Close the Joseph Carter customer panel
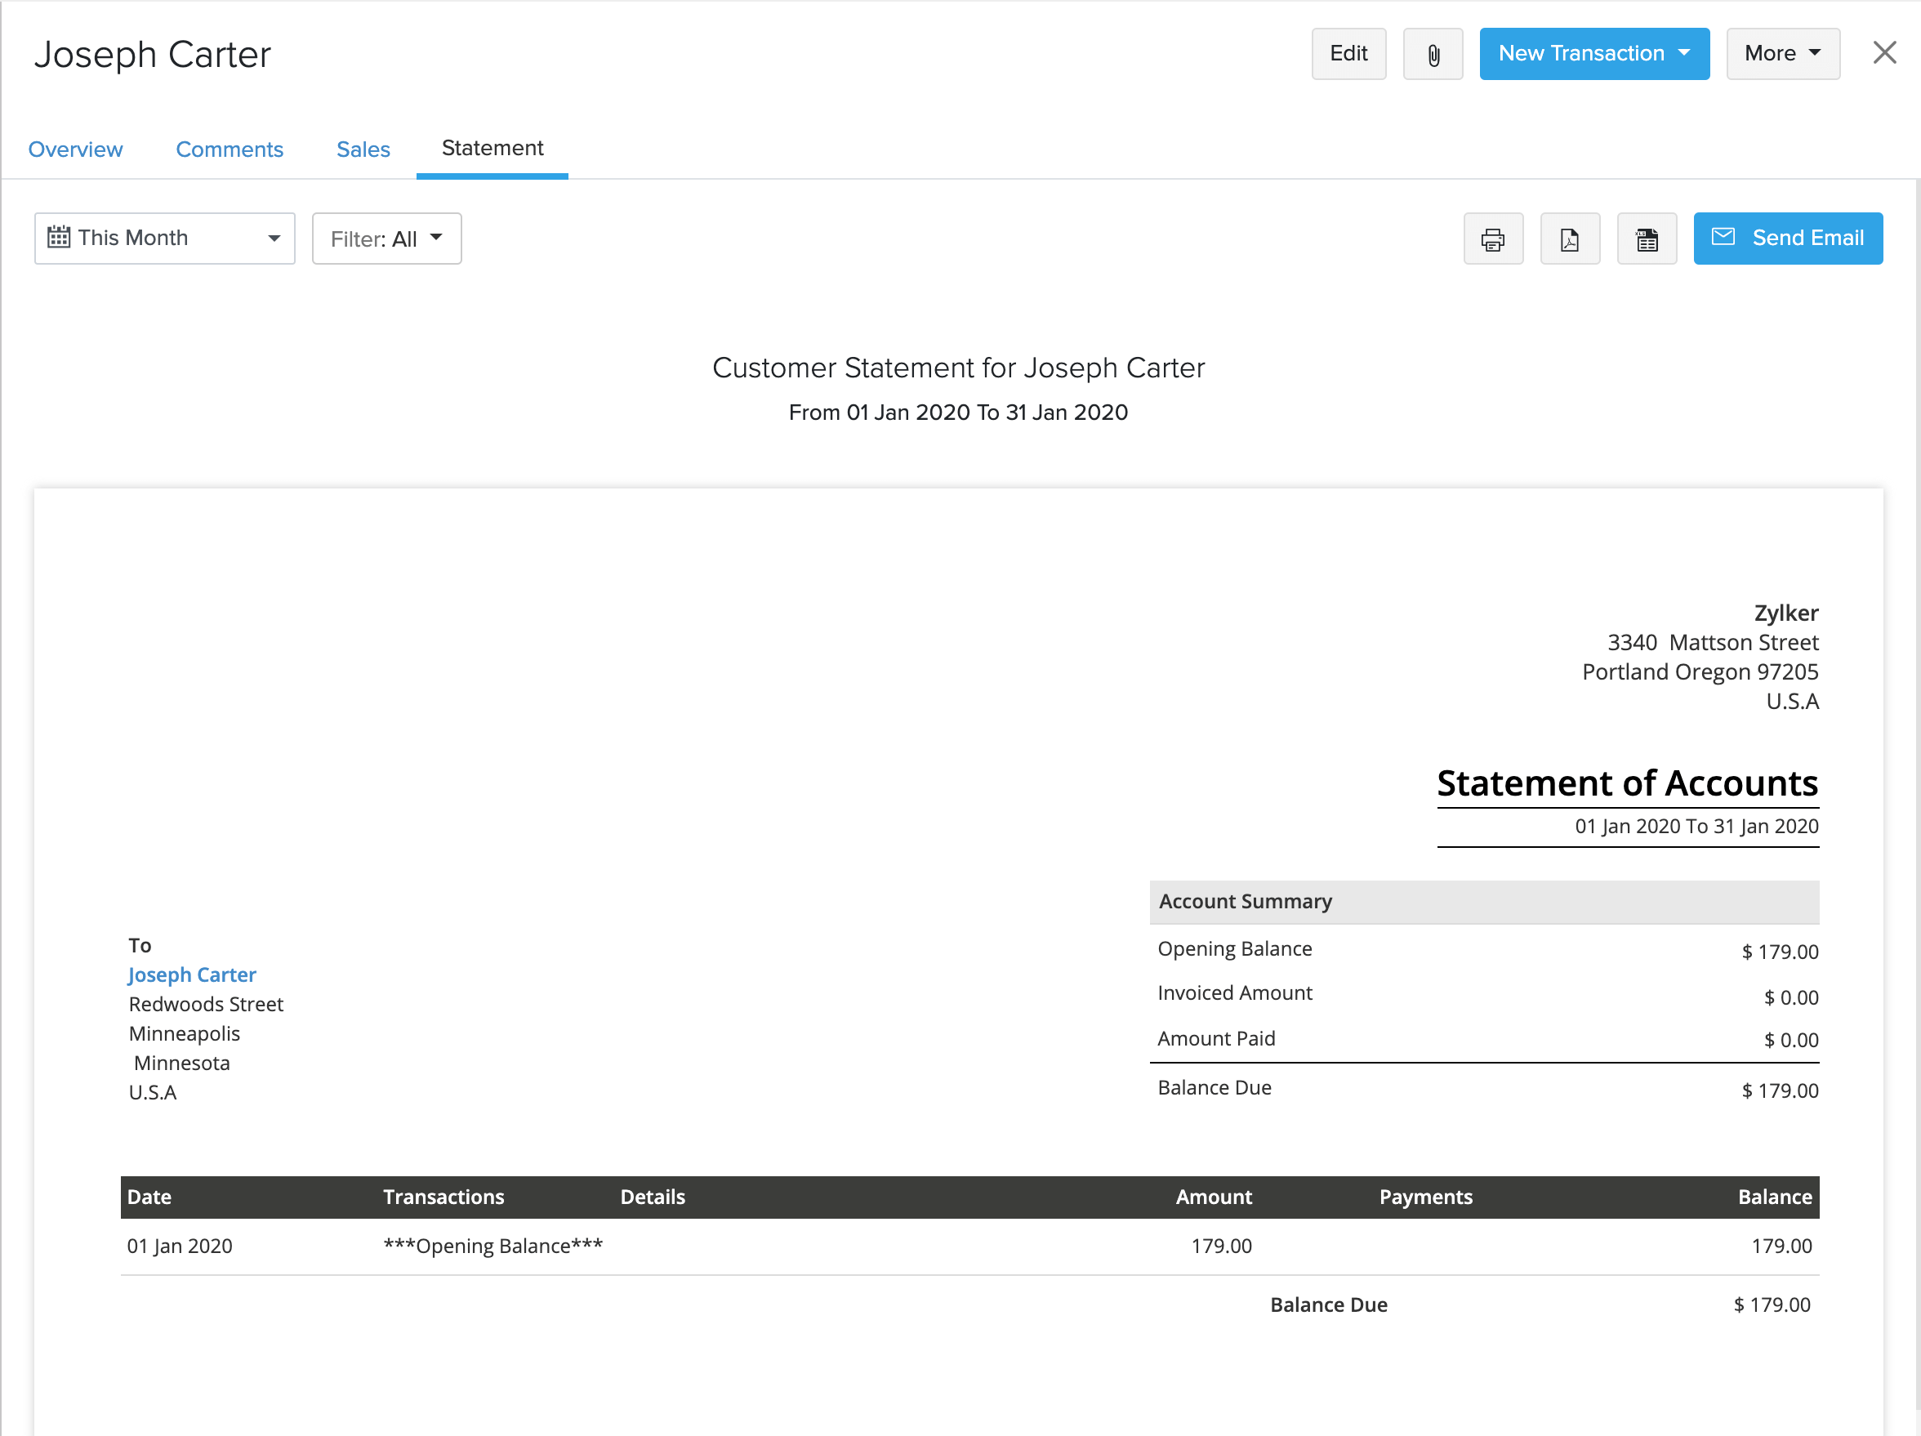The height and width of the screenshot is (1436, 1921). (1884, 52)
